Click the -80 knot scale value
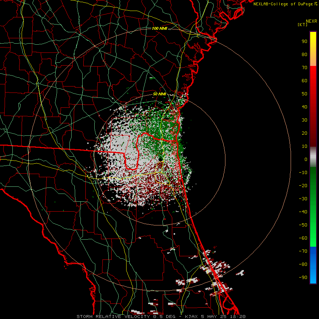Screen dimensions: 319x319 pyautogui.click(x=303, y=264)
